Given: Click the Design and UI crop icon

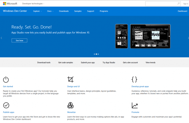Looking at the screenshot, I should [70, 79].
